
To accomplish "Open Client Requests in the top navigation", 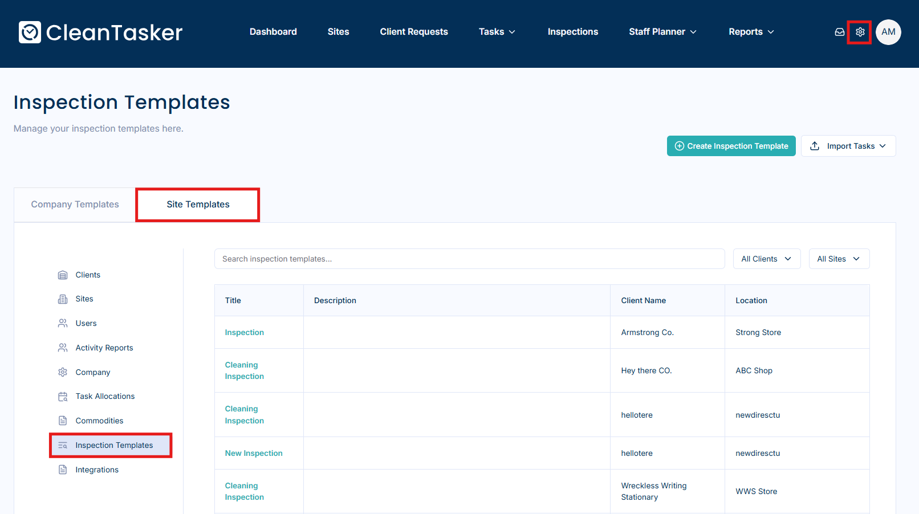I will 414,32.
